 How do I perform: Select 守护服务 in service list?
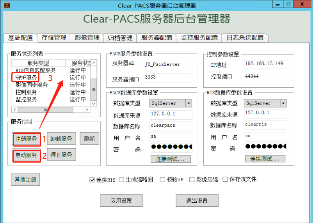[x=27, y=78]
